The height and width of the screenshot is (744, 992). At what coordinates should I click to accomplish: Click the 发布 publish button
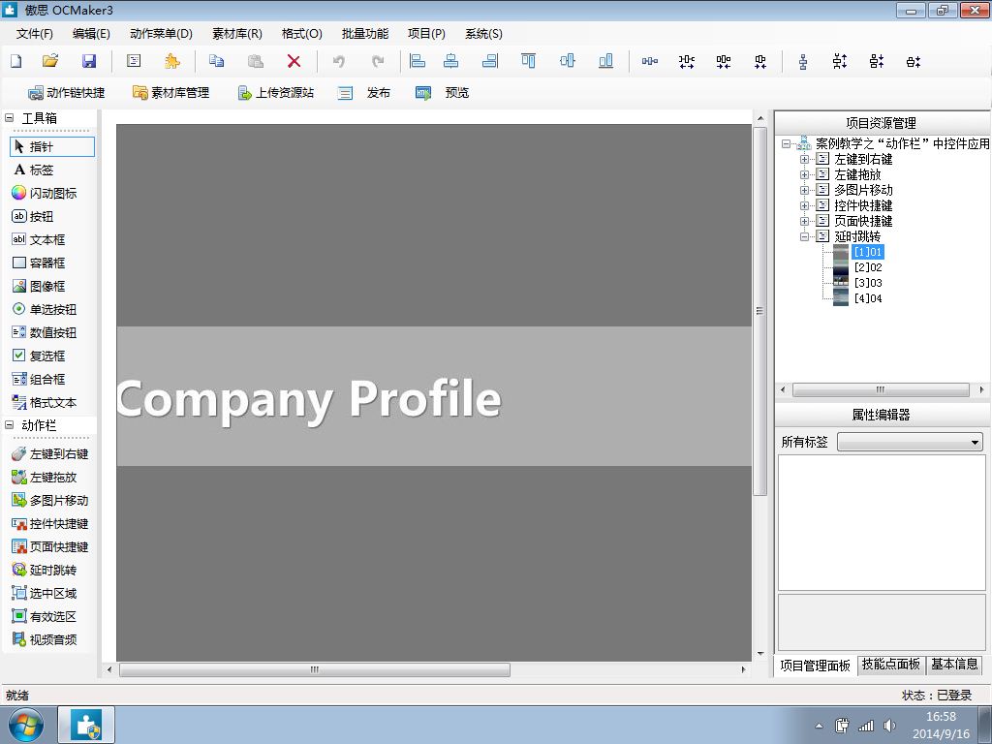(364, 93)
